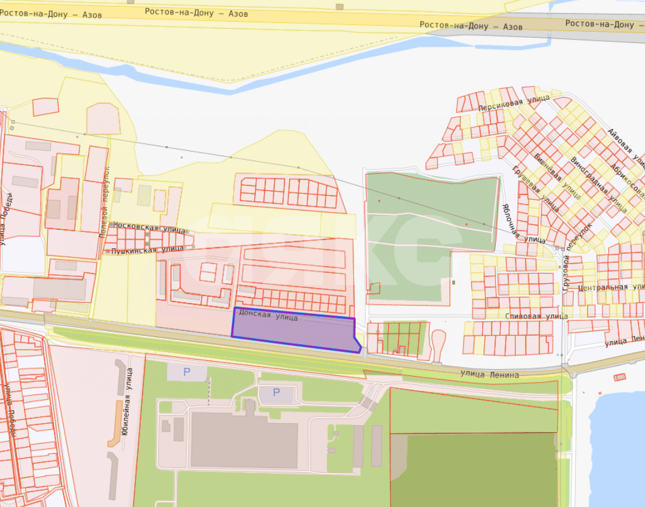645x507 pixels.
Task: Click the Сливовая улица street label
Action: click(x=536, y=315)
